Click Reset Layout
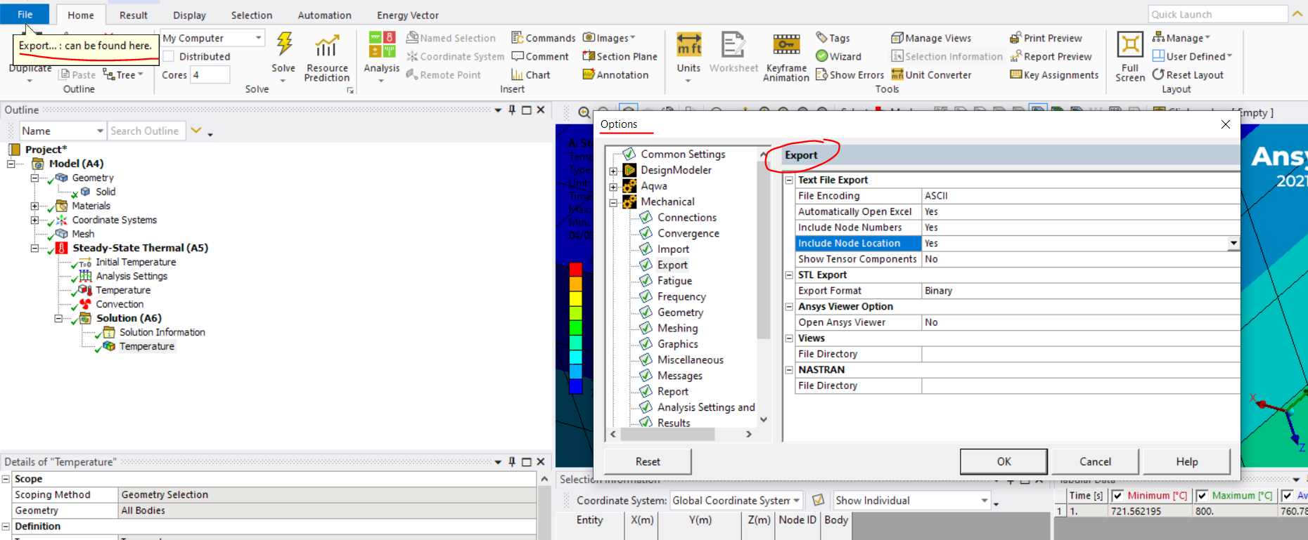 tap(1188, 74)
